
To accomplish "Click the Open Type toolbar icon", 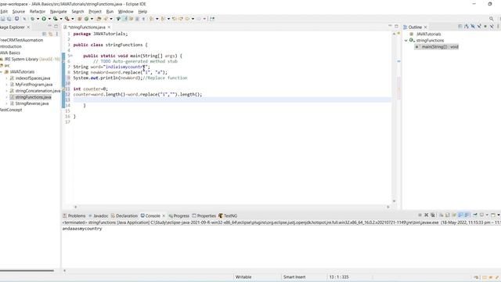I will [x=99, y=19].
